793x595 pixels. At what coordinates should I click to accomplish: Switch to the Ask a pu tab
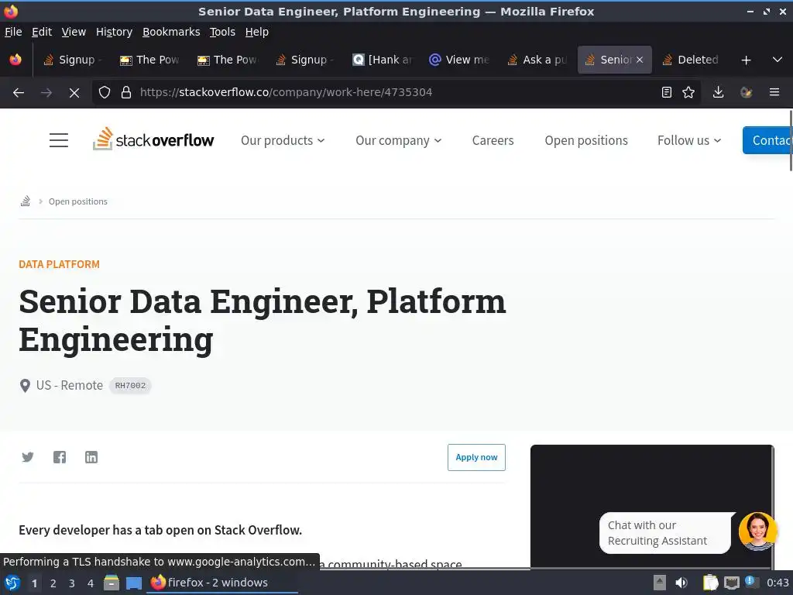pyautogui.click(x=537, y=60)
